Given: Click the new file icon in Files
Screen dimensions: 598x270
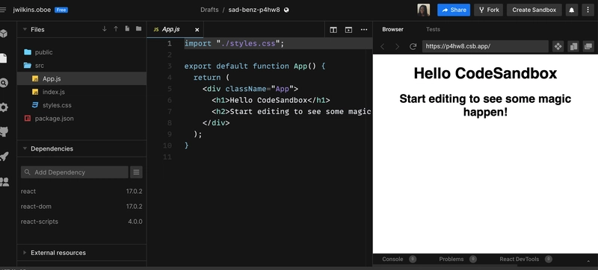Looking at the screenshot, I should coord(127,29).
